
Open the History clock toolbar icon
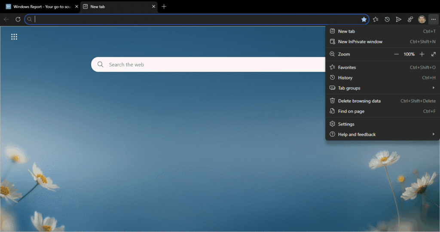[387, 19]
